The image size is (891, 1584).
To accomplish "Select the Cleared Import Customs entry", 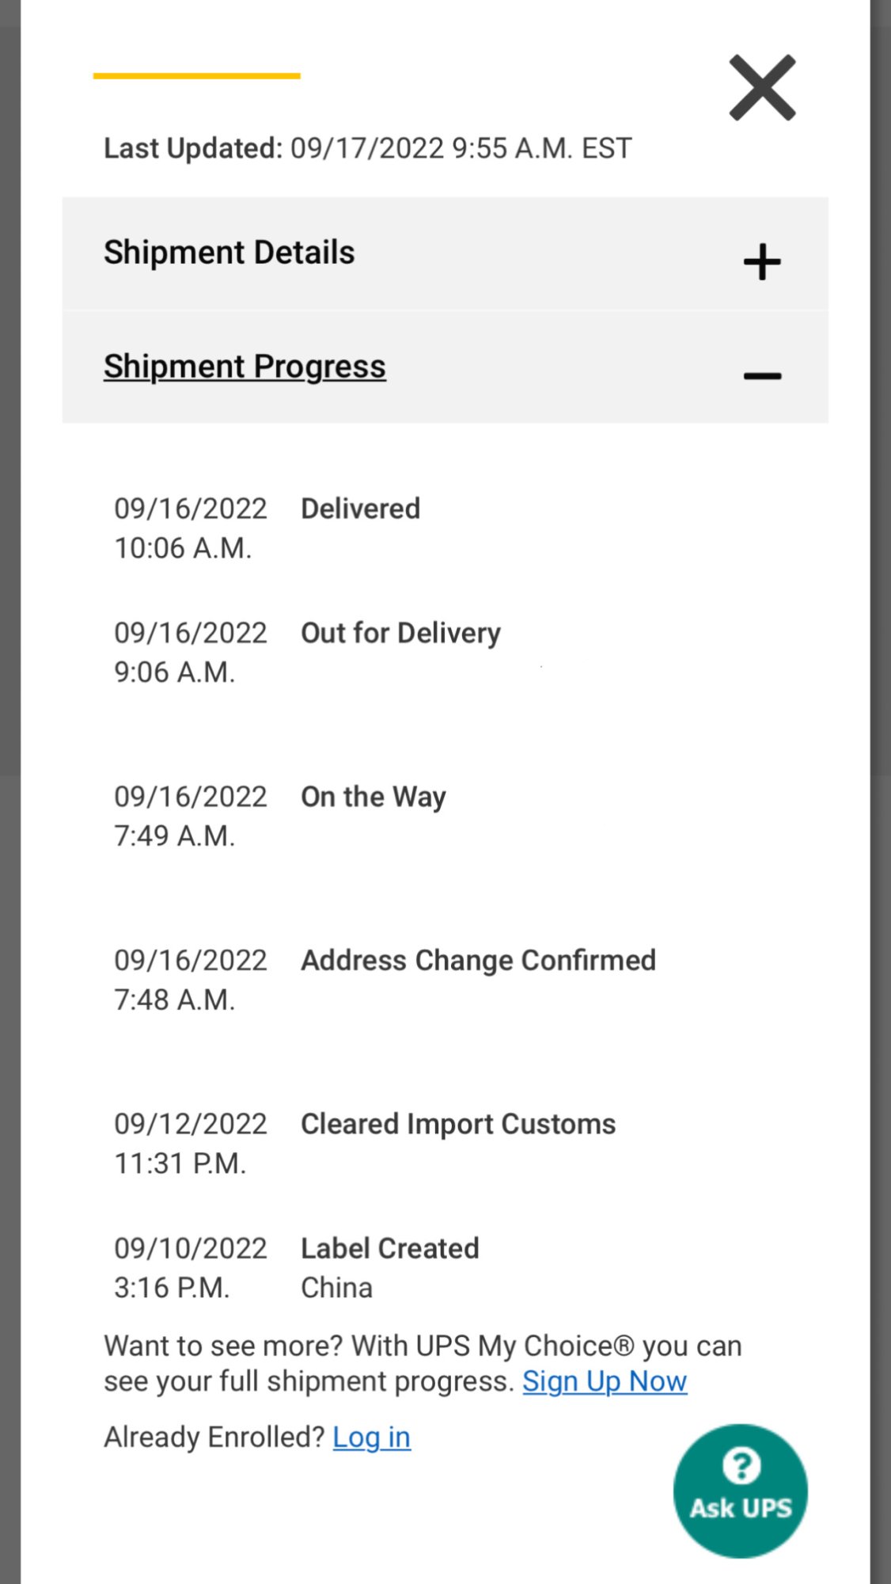I will [458, 1124].
